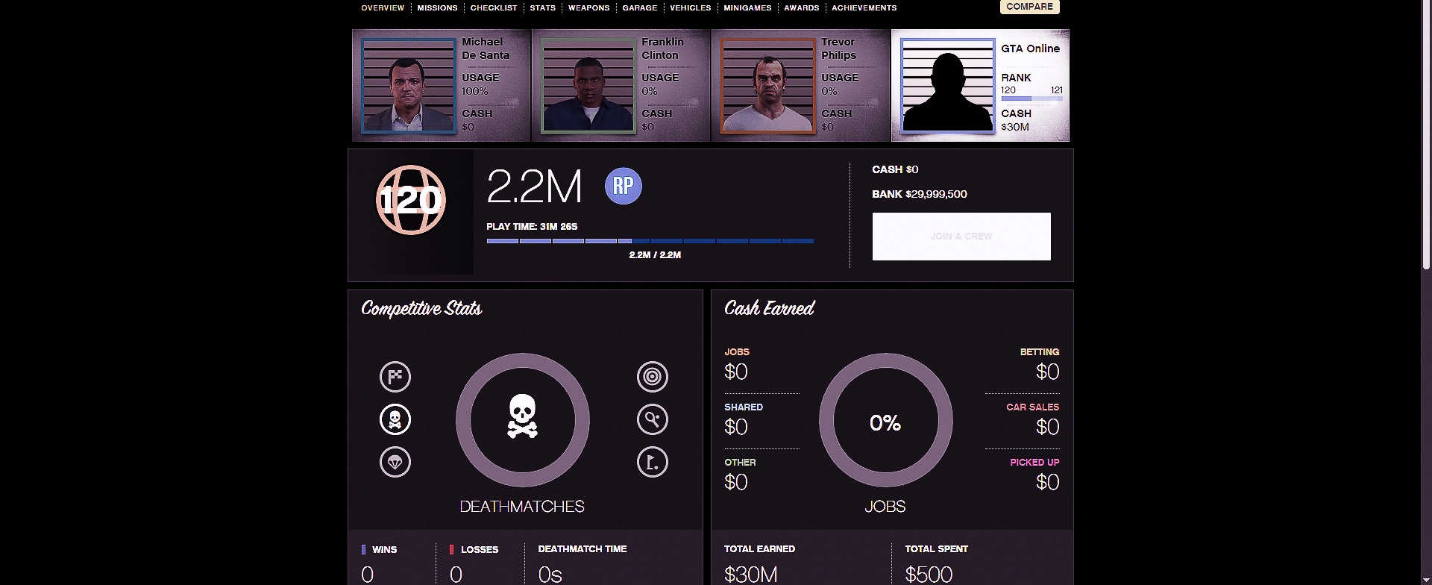This screenshot has height=585, width=1432.
Task: Click the Shared cash earned value
Action: click(x=736, y=427)
